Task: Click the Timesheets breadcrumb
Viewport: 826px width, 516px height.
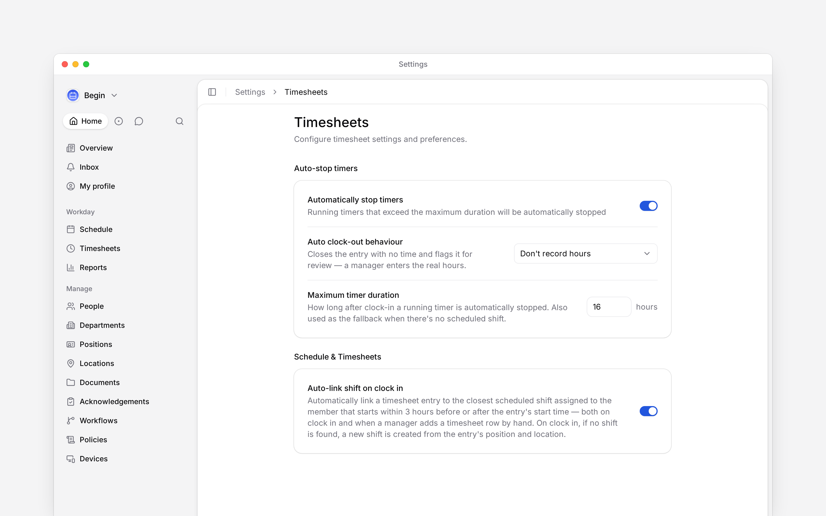Action: [x=306, y=92]
